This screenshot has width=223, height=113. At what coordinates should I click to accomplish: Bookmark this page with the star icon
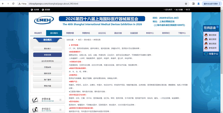(x=186, y=4)
